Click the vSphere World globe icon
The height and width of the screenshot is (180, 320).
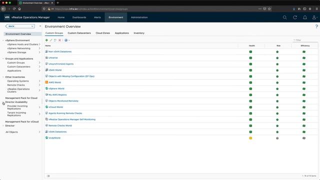(x=46, y=88)
